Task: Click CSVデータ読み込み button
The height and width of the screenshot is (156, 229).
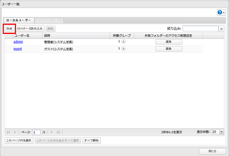Action: 30,29
